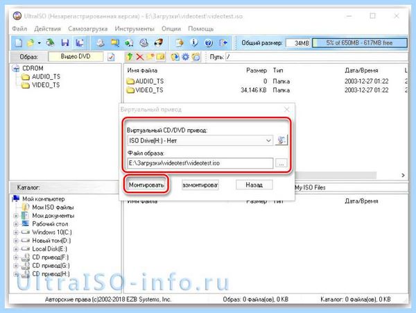Click the Монтировать button

[x=146, y=185]
